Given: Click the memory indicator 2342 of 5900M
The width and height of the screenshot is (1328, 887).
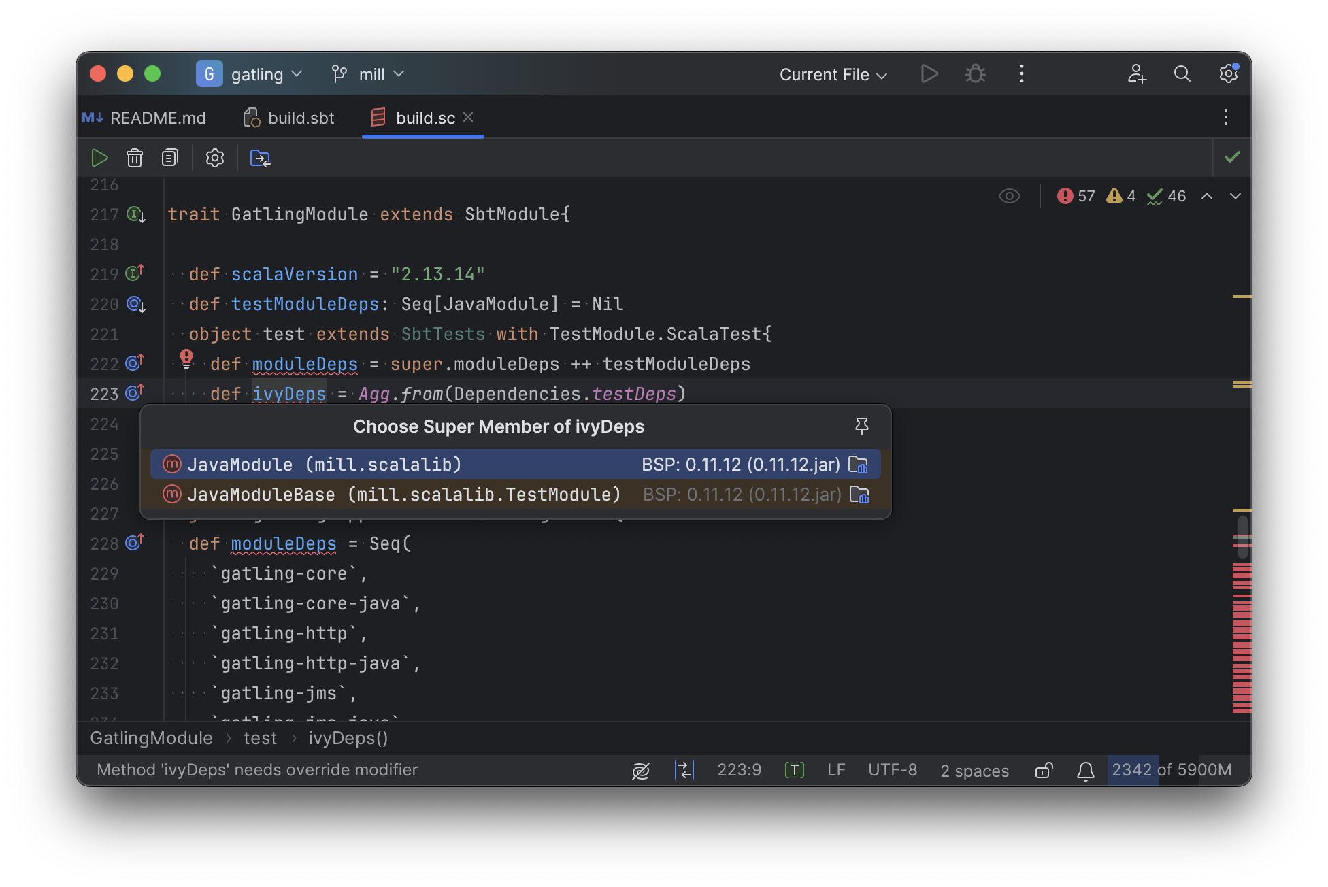Looking at the screenshot, I should (x=1171, y=770).
